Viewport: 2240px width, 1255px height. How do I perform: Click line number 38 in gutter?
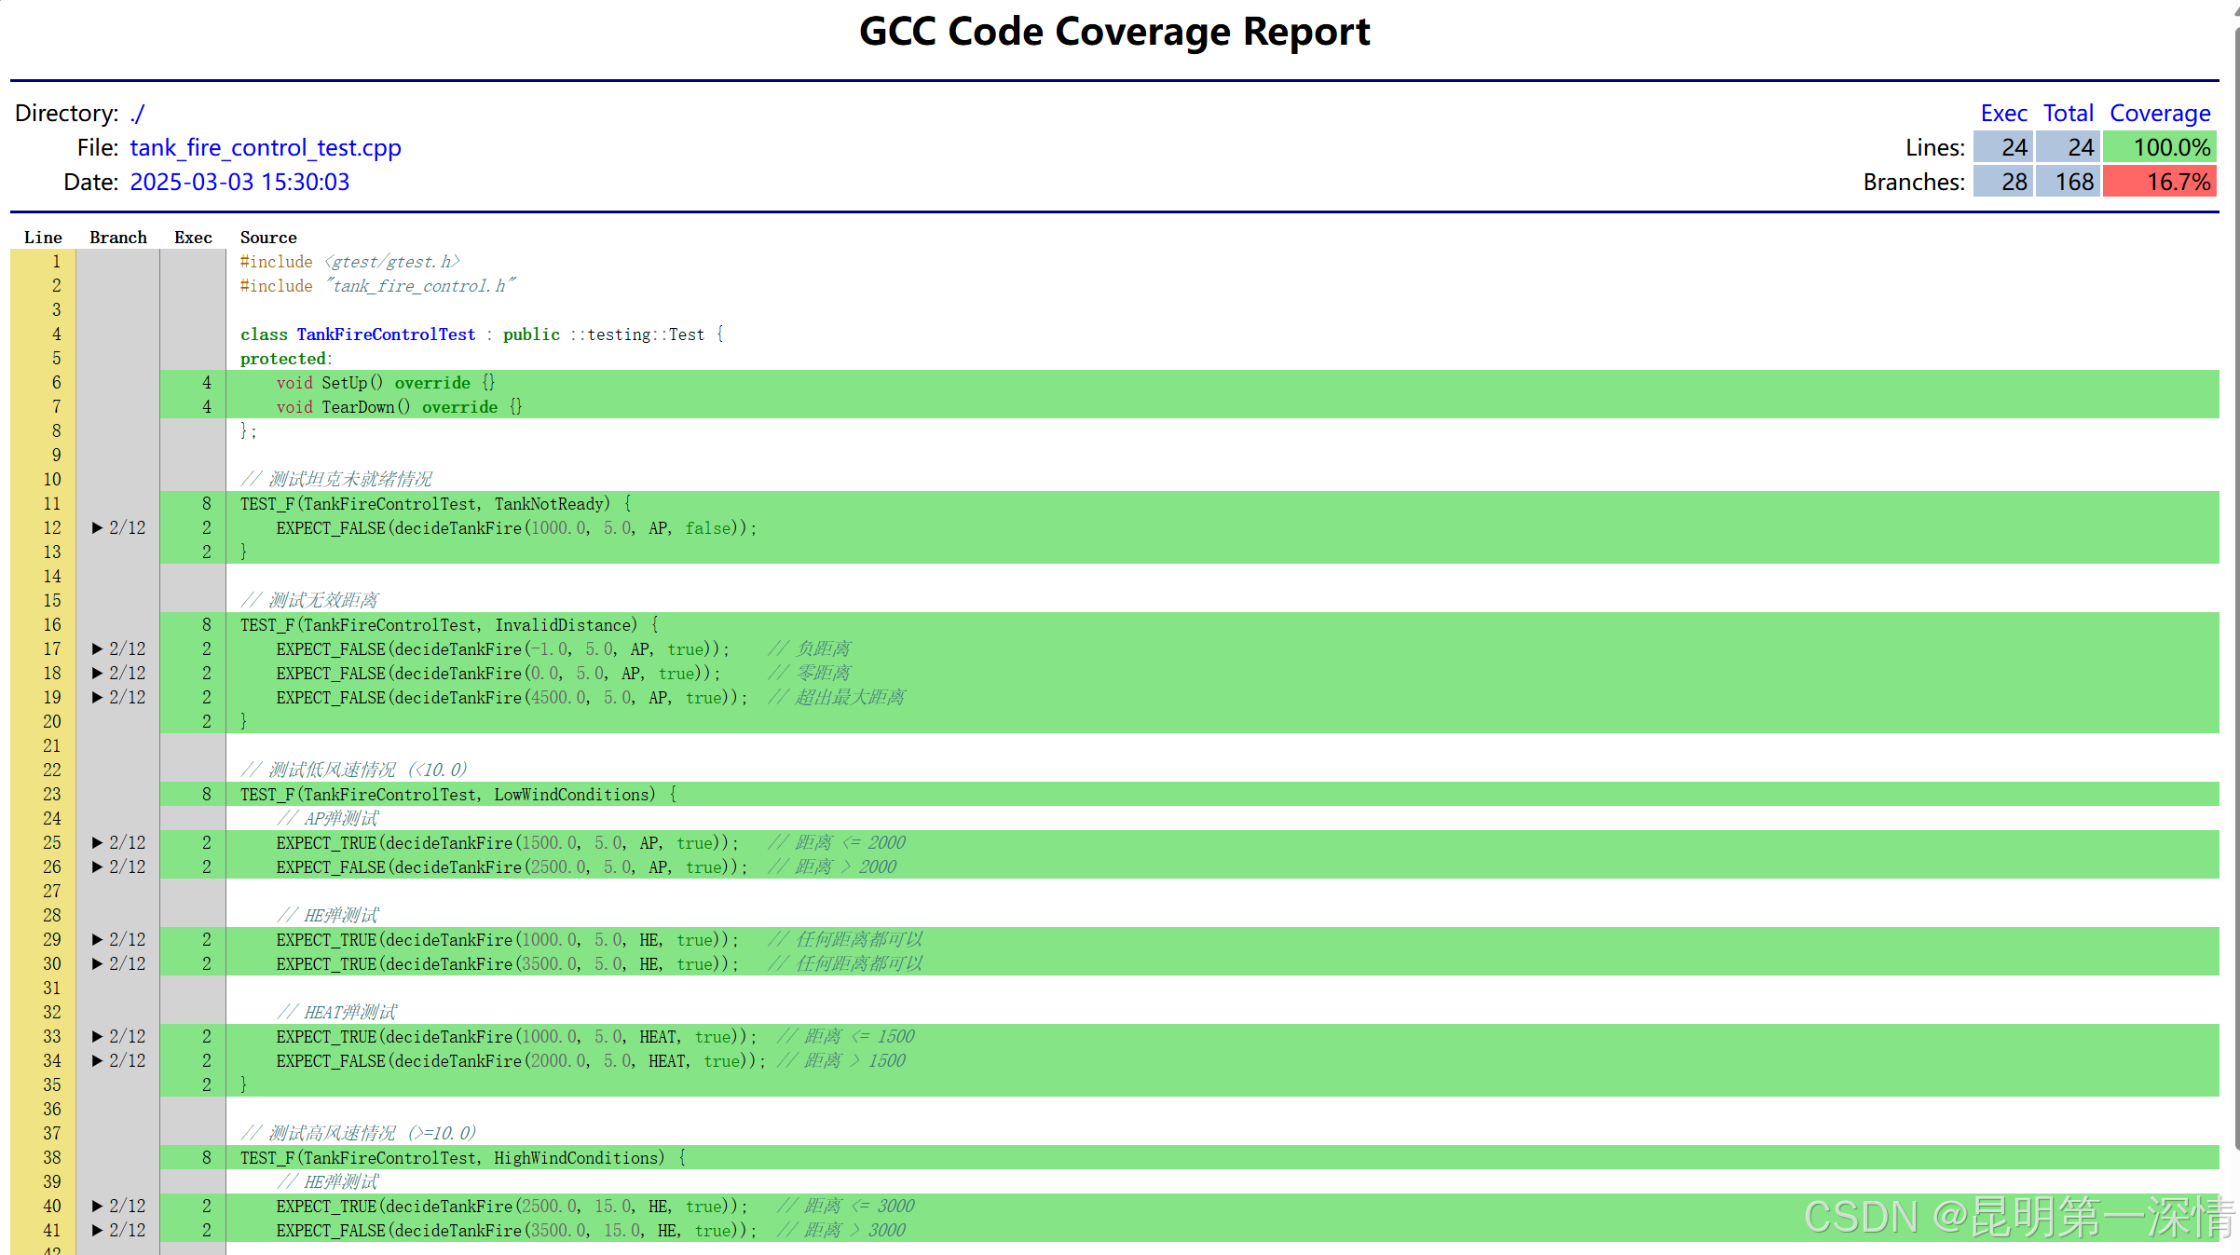[x=52, y=1158]
